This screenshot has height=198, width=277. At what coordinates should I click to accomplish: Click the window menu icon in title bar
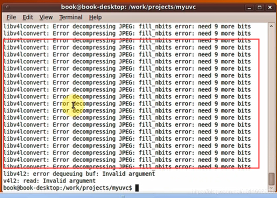point(7,7)
